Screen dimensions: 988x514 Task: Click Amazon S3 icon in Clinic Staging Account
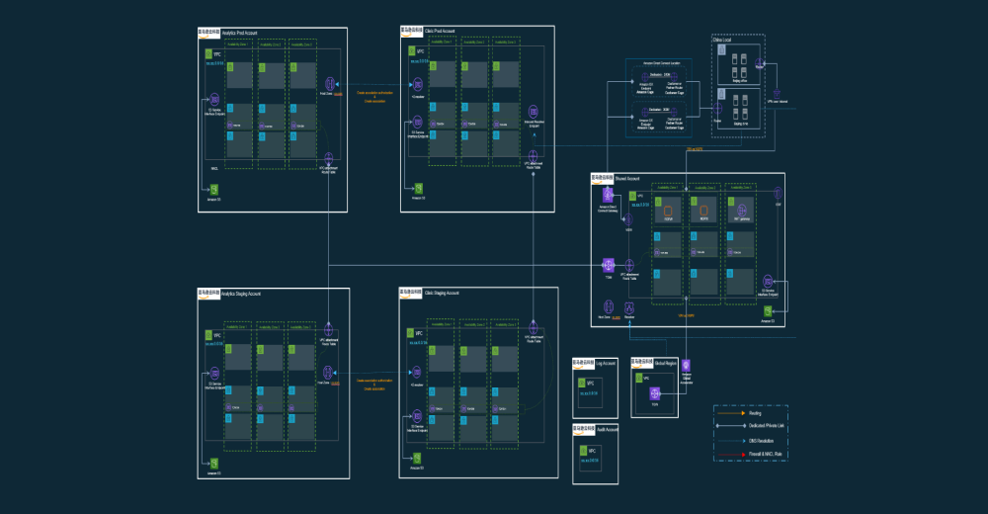(x=417, y=459)
